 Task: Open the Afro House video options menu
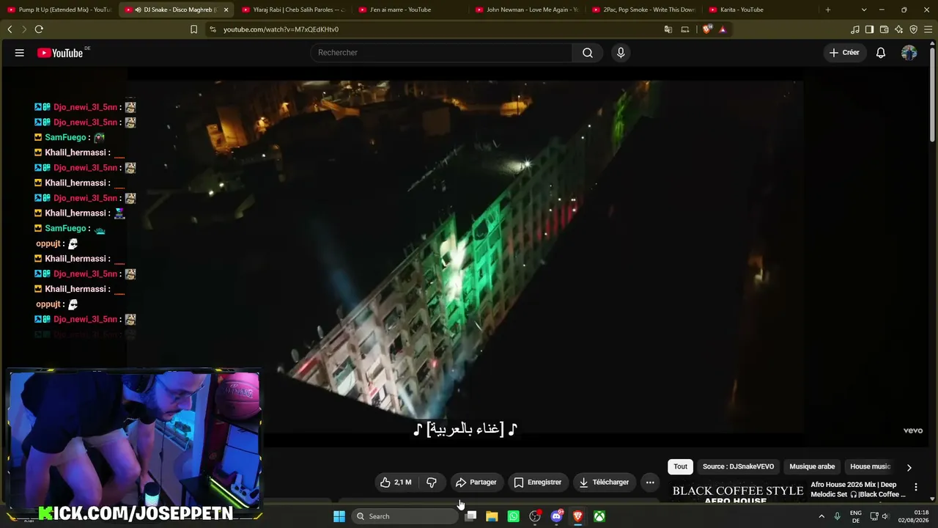click(915, 487)
